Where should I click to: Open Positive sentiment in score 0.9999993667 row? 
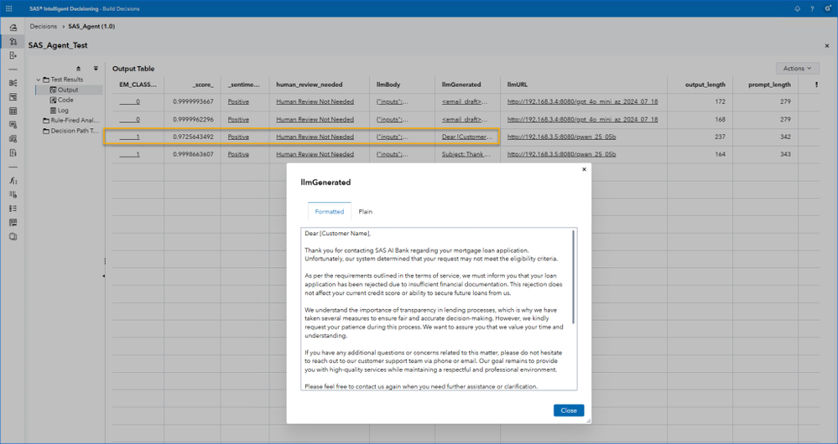pyautogui.click(x=238, y=101)
